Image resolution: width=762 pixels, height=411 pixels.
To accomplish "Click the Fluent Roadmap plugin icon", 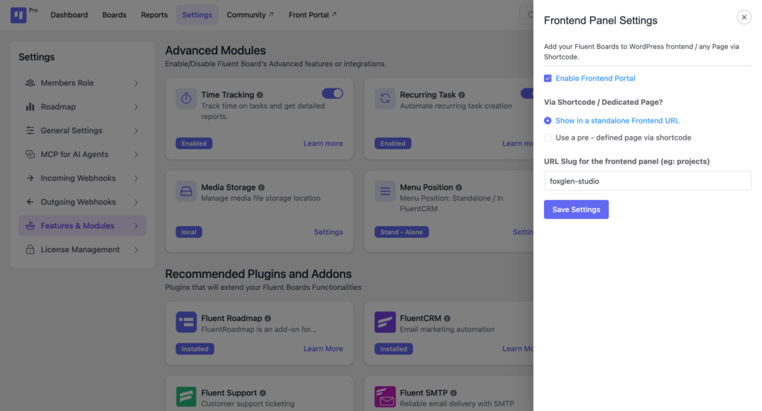I will coord(186,323).
